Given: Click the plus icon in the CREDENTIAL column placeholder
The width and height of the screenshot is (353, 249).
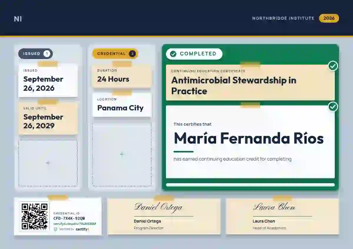Looking at the screenshot, I should point(122,154).
